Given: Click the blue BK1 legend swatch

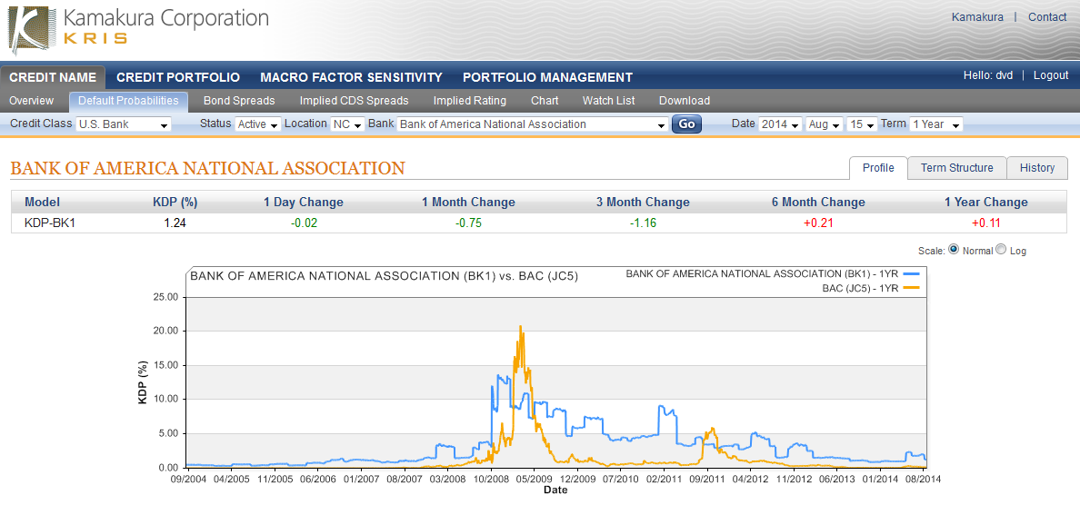Looking at the screenshot, I should [912, 273].
